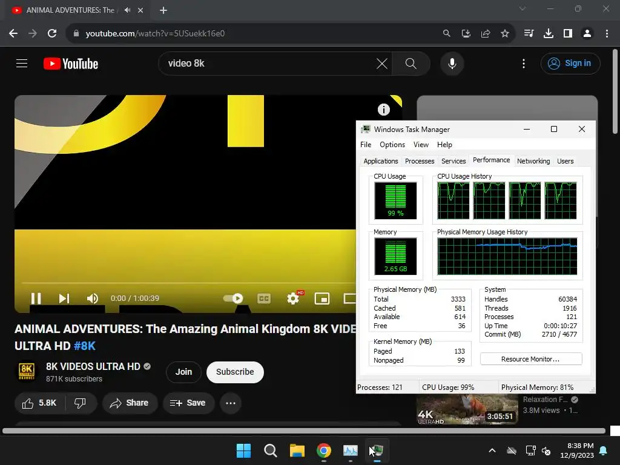This screenshot has width=620, height=465.
Task: Mute the video volume icon
Action: tap(92, 298)
